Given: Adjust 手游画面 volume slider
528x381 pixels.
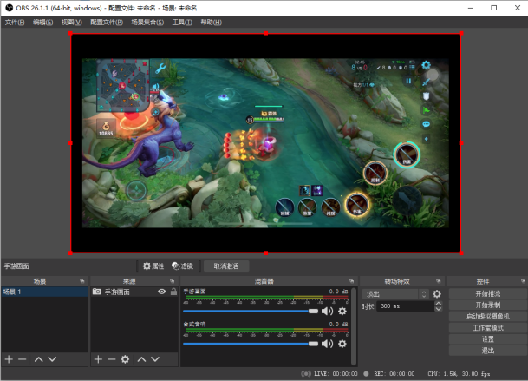Looking at the screenshot, I should click(x=251, y=311).
